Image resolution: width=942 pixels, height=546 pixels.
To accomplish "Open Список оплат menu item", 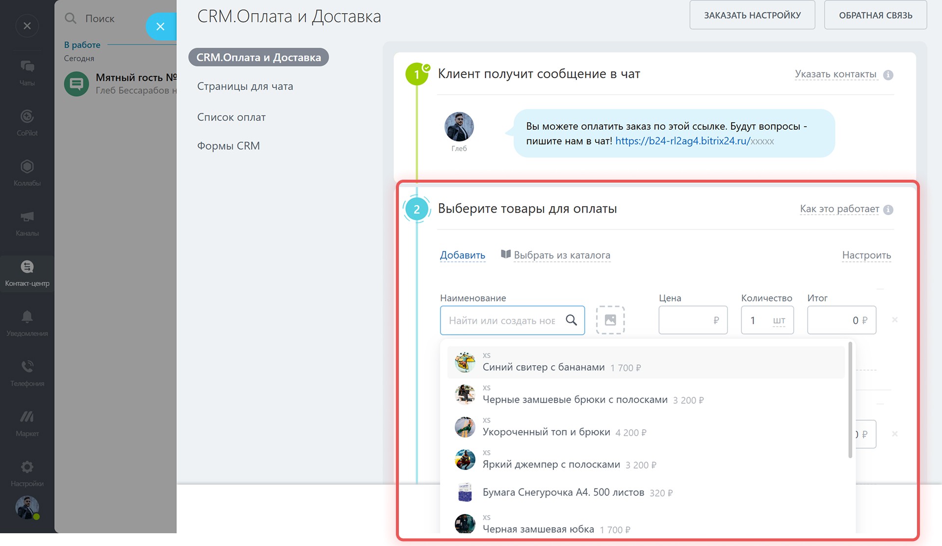I will pos(231,117).
